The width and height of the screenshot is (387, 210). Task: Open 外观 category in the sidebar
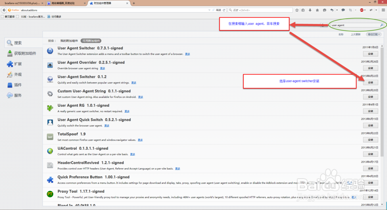click(24, 74)
